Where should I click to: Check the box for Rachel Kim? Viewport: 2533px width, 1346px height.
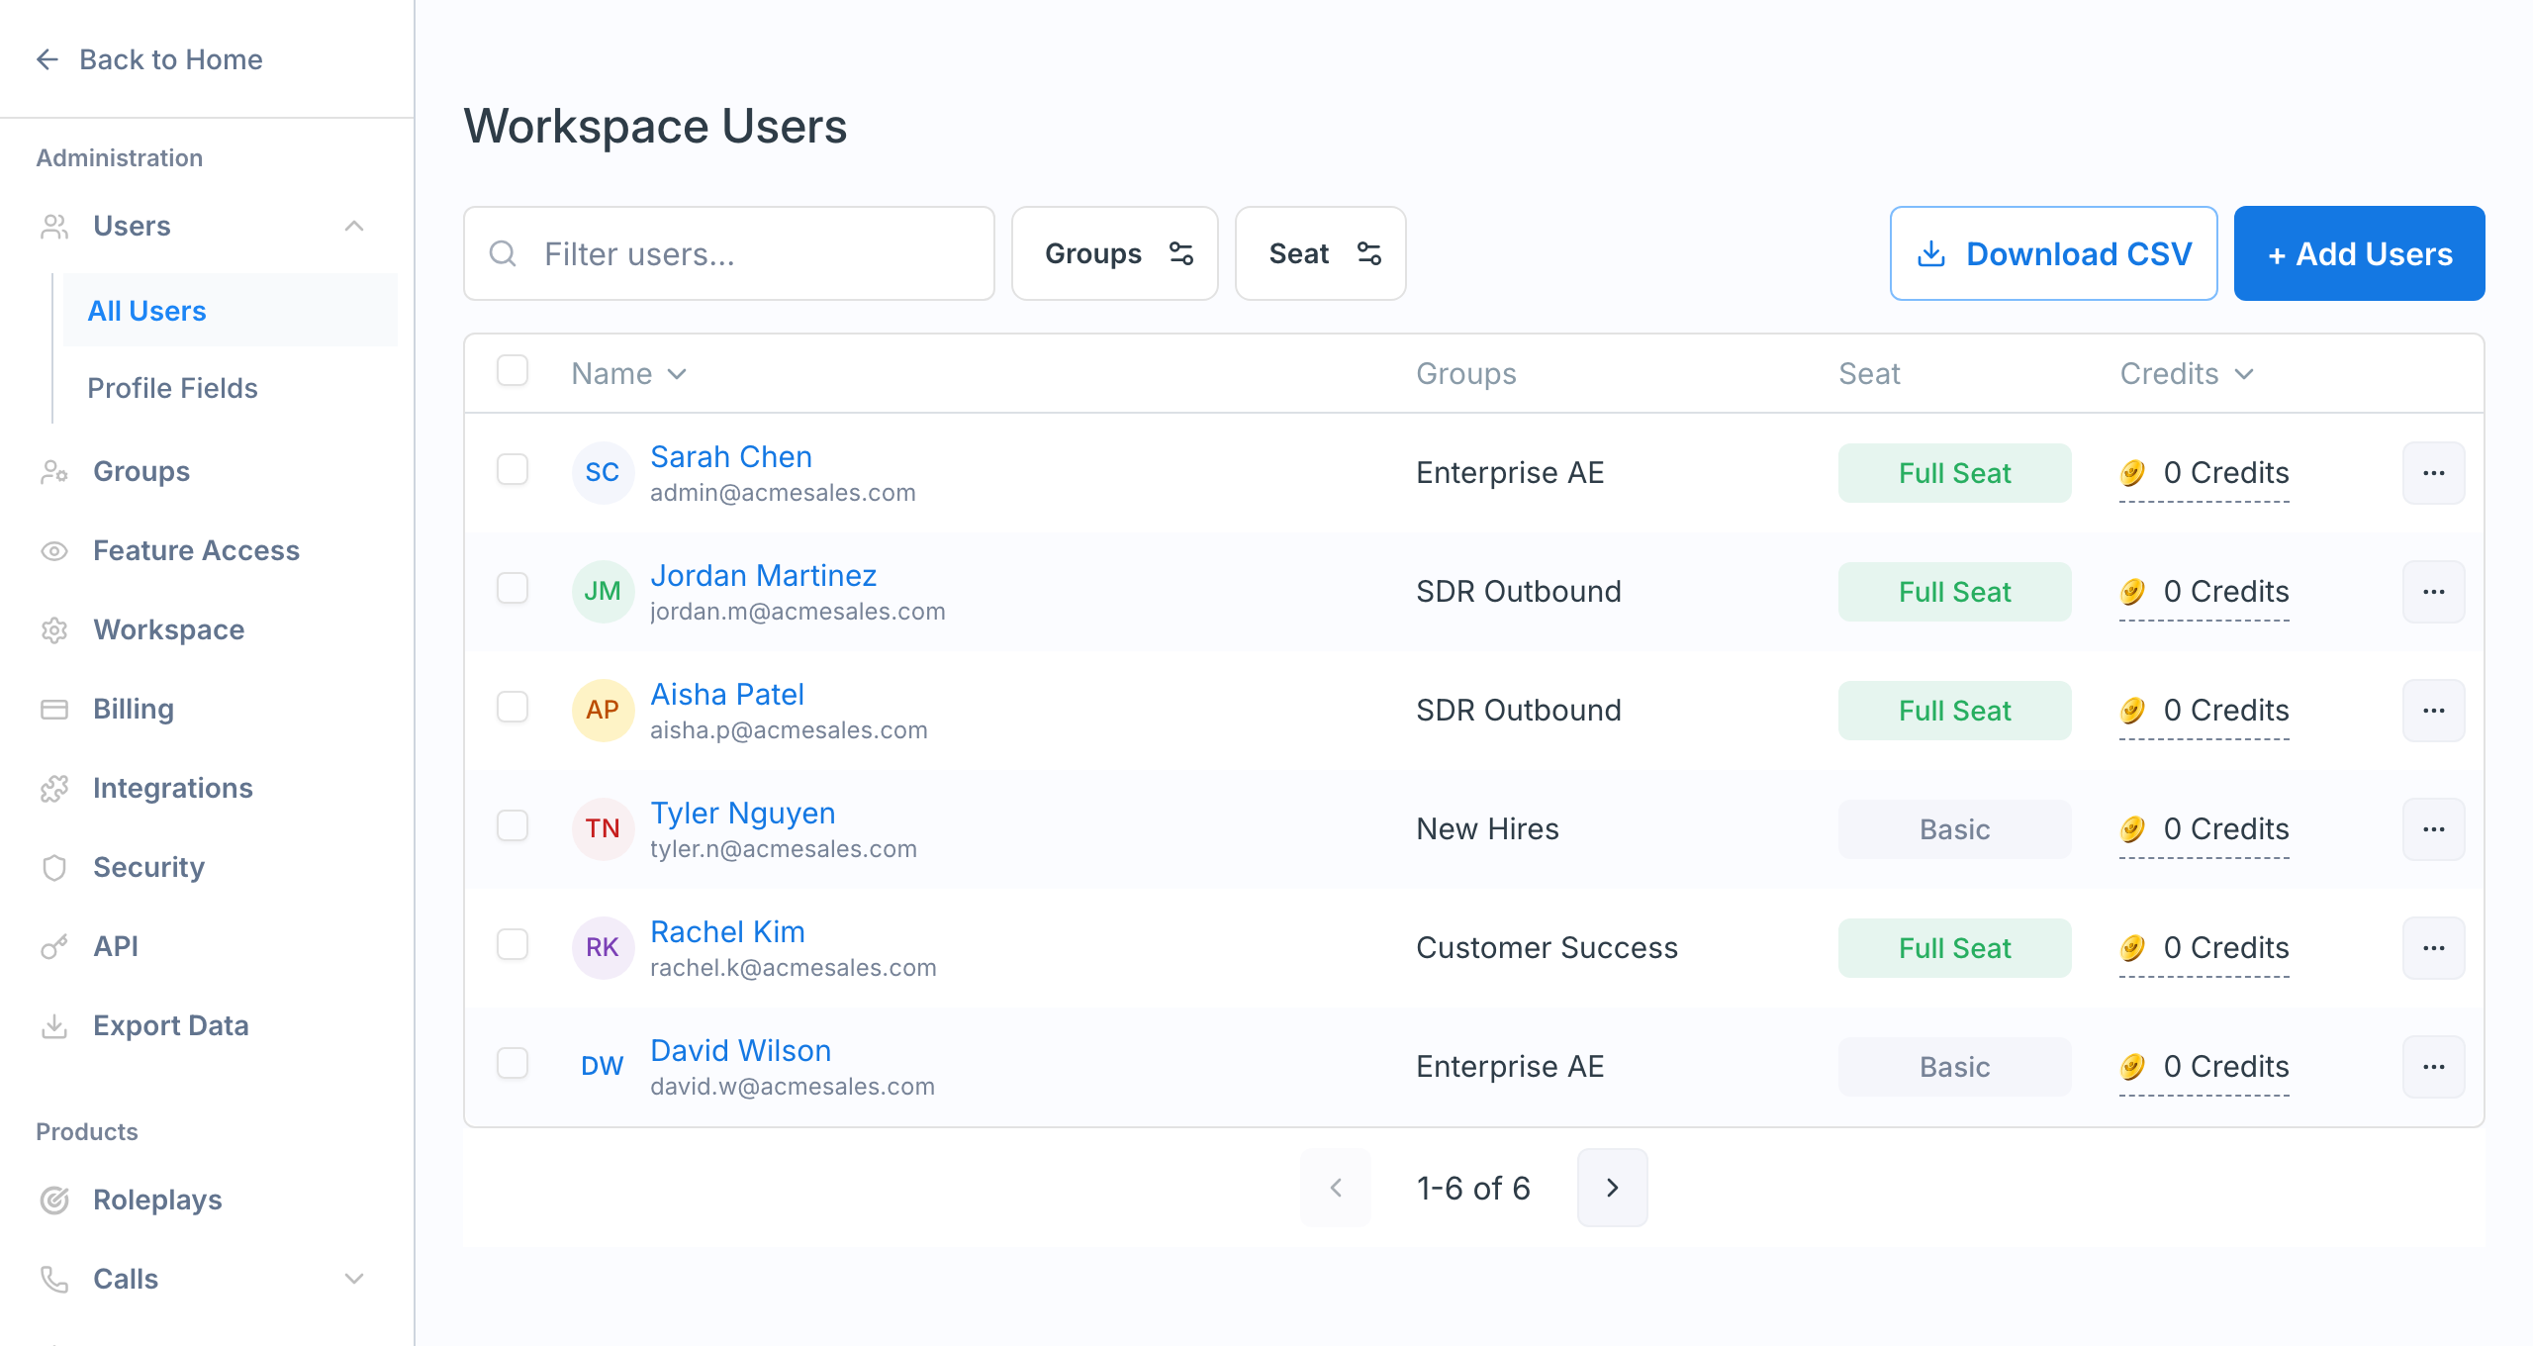coord(513,944)
